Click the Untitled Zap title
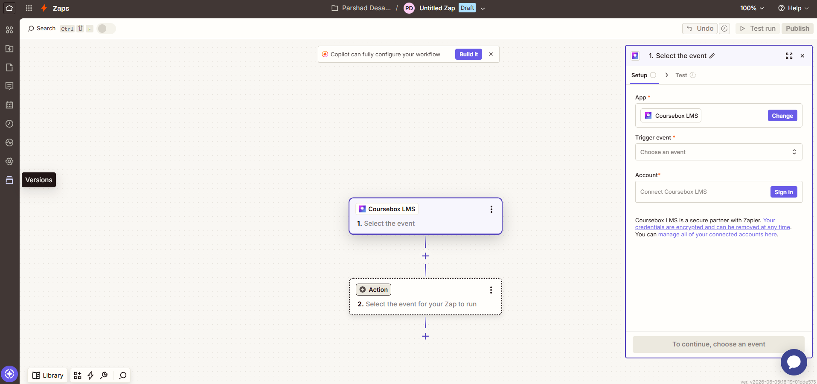 point(437,8)
